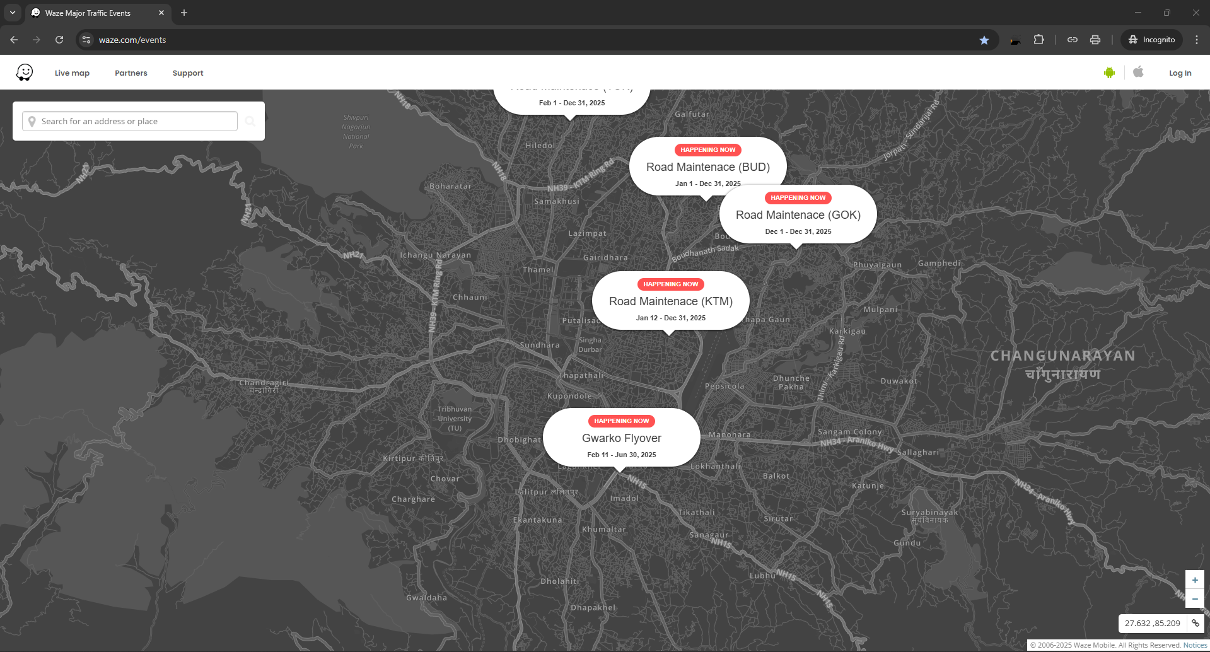Zoom in on the map
The height and width of the screenshot is (652, 1210).
pyautogui.click(x=1194, y=580)
